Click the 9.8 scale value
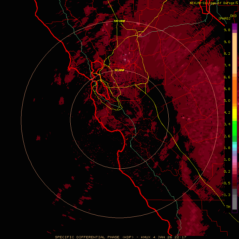Viewport: 239px width, 239px height. [227, 30]
